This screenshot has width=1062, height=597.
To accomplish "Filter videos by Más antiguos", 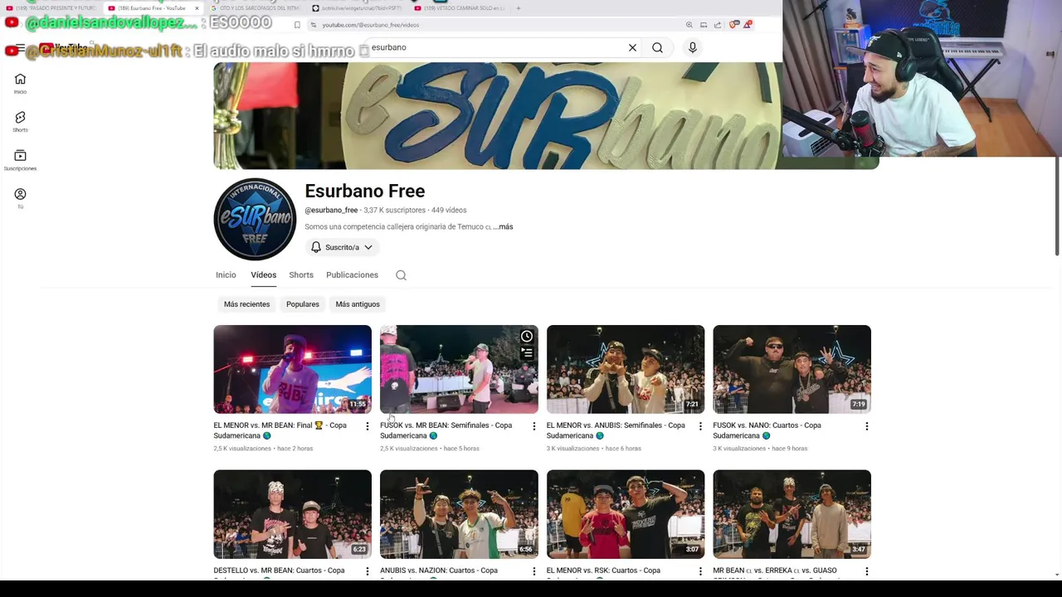I will tap(358, 304).
